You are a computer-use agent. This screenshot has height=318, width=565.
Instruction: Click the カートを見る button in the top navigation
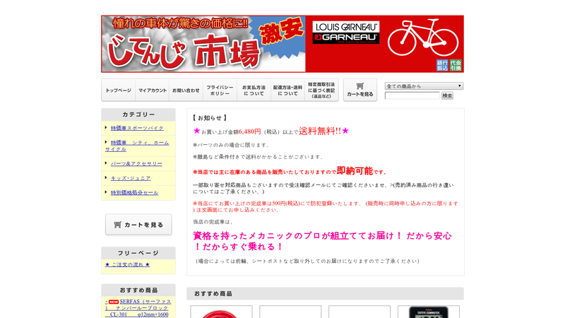(x=360, y=90)
